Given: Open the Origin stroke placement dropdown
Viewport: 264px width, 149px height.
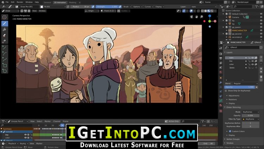Looking at the screenshot, I should 92,11.
